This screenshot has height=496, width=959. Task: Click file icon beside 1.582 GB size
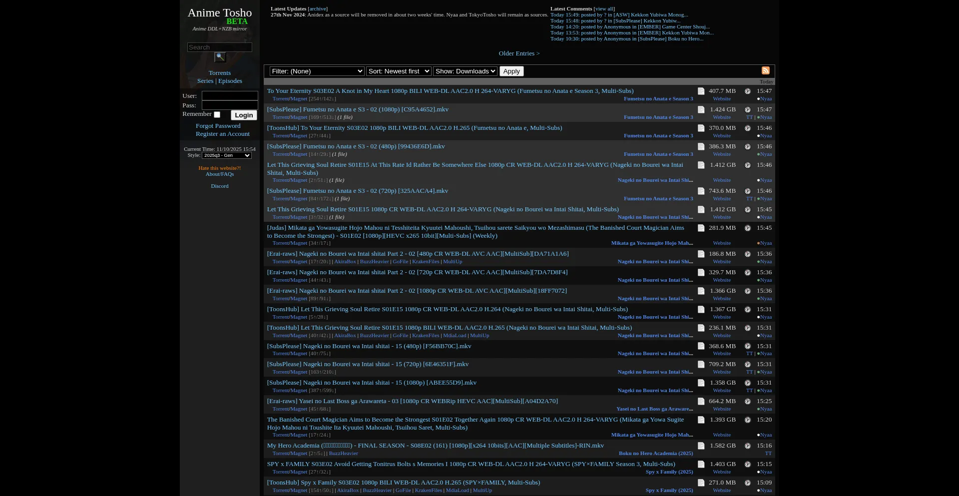click(x=701, y=446)
